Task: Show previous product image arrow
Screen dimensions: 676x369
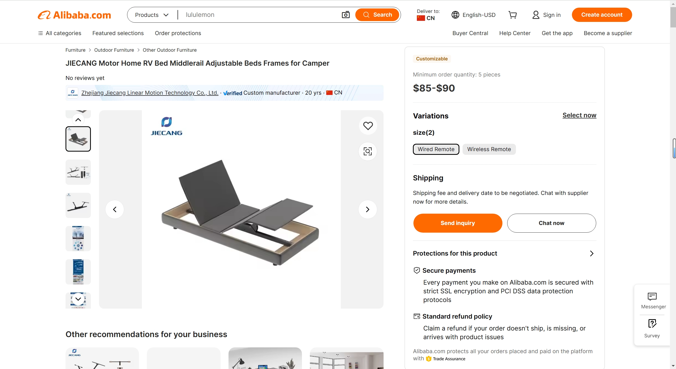Action: (x=115, y=209)
